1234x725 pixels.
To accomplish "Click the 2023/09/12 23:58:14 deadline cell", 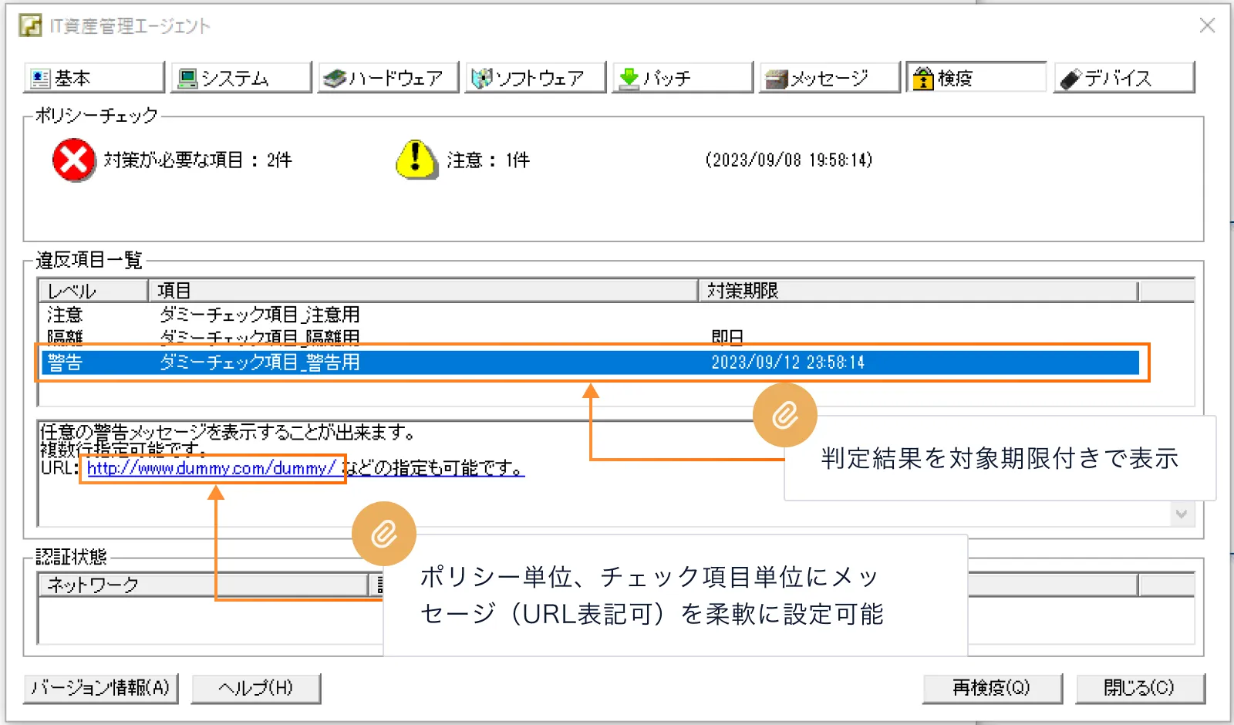I will 787,362.
